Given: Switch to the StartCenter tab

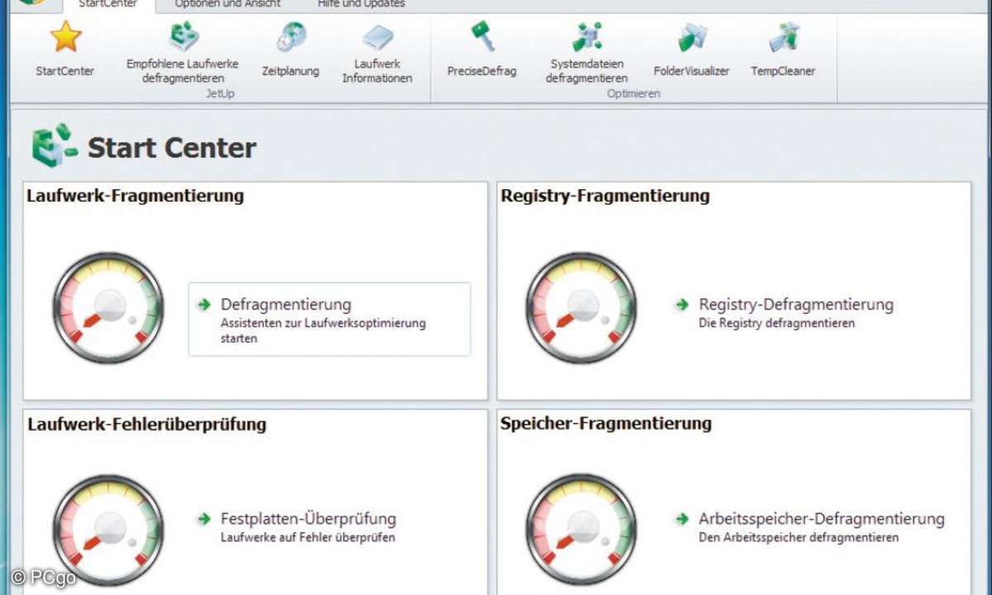Looking at the screenshot, I should (x=107, y=4).
